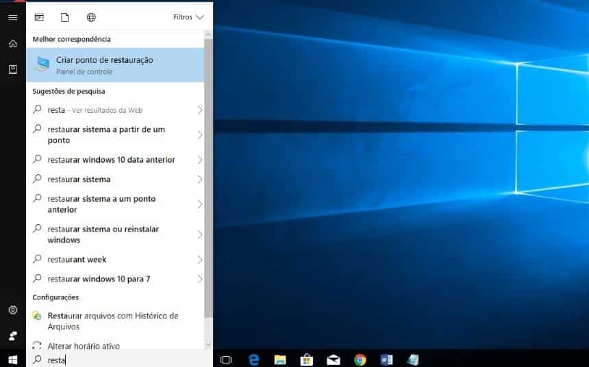This screenshot has width=589, height=367.
Task: Expand the Filtros dropdown
Action: pyautogui.click(x=188, y=17)
